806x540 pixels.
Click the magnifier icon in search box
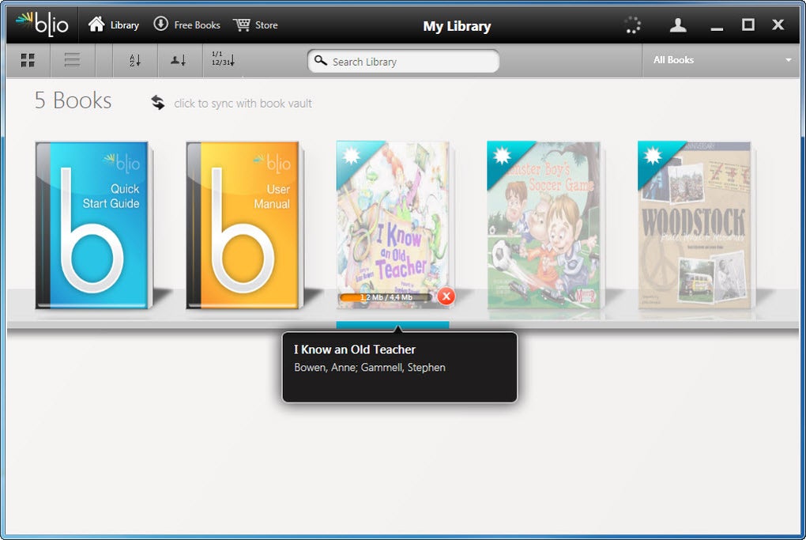[321, 61]
